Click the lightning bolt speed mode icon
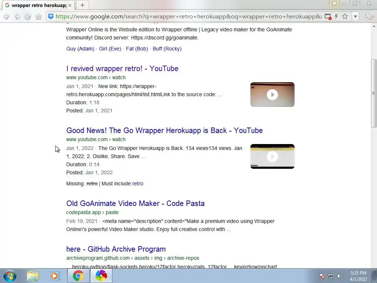The image size is (377, 283). (x=337, y=16)
